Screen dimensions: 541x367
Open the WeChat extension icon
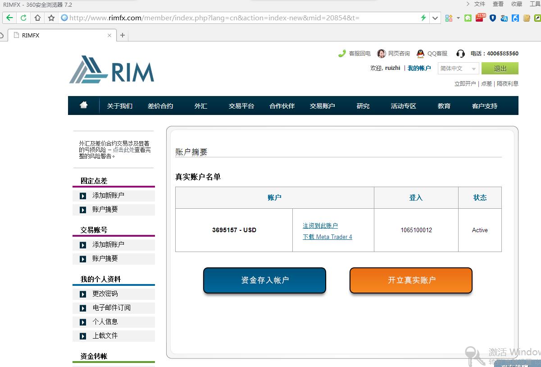(x=468, y=18)
